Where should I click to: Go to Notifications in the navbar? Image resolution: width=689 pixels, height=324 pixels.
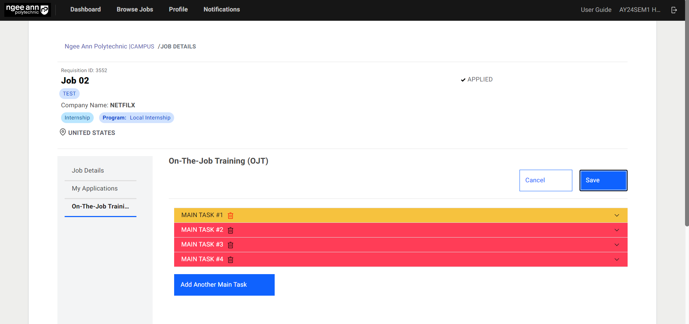pos(222,10)
